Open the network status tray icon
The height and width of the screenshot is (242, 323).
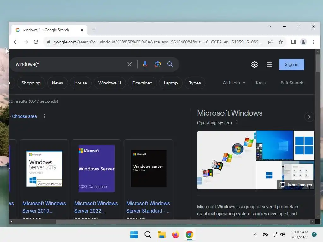[275, 234]
